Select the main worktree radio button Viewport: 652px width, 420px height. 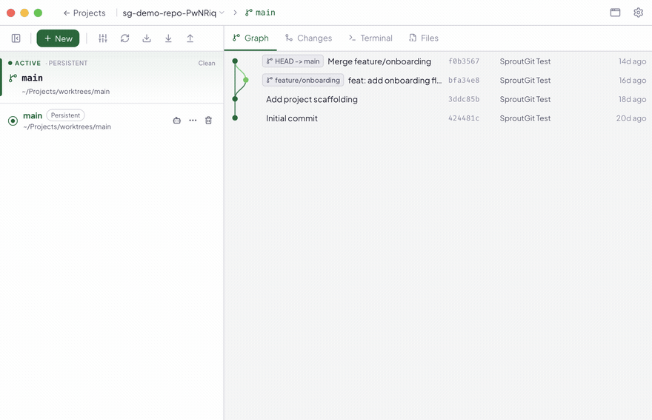tap(13, 121)
